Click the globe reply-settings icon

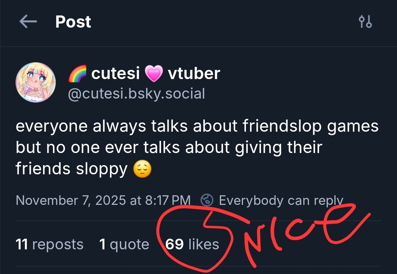pos(207,200)
